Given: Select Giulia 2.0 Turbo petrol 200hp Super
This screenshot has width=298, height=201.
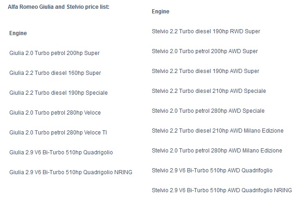Looking at the screenshot, I should pyautogui.click(x=54, y=53).
